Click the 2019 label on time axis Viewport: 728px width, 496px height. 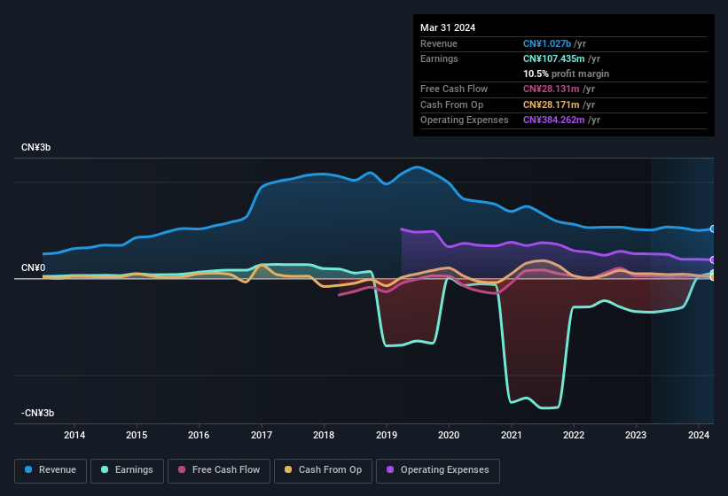point(387,435)
